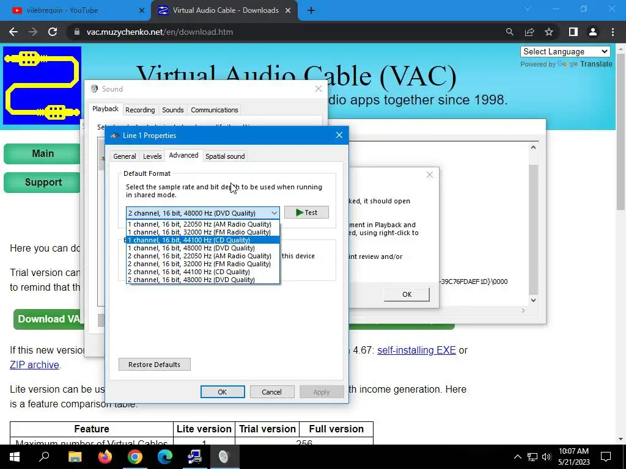Viewport: 626px width, 469px height.
Task: Switch to Spatial sound tab
Action: point(225,156)
